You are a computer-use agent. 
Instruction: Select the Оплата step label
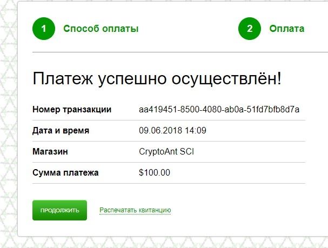pos(287,29)
